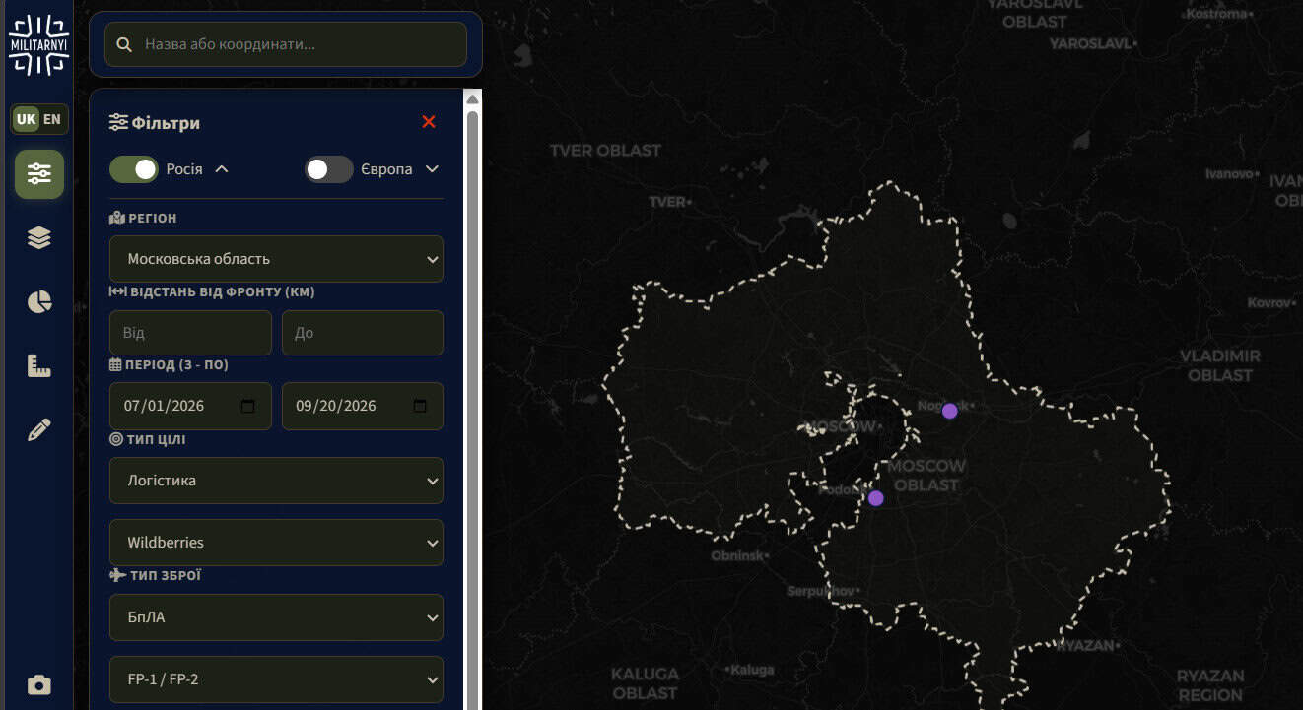
Task: Click the YAROSLAVL city label on map
Action: pos(1091,44)
